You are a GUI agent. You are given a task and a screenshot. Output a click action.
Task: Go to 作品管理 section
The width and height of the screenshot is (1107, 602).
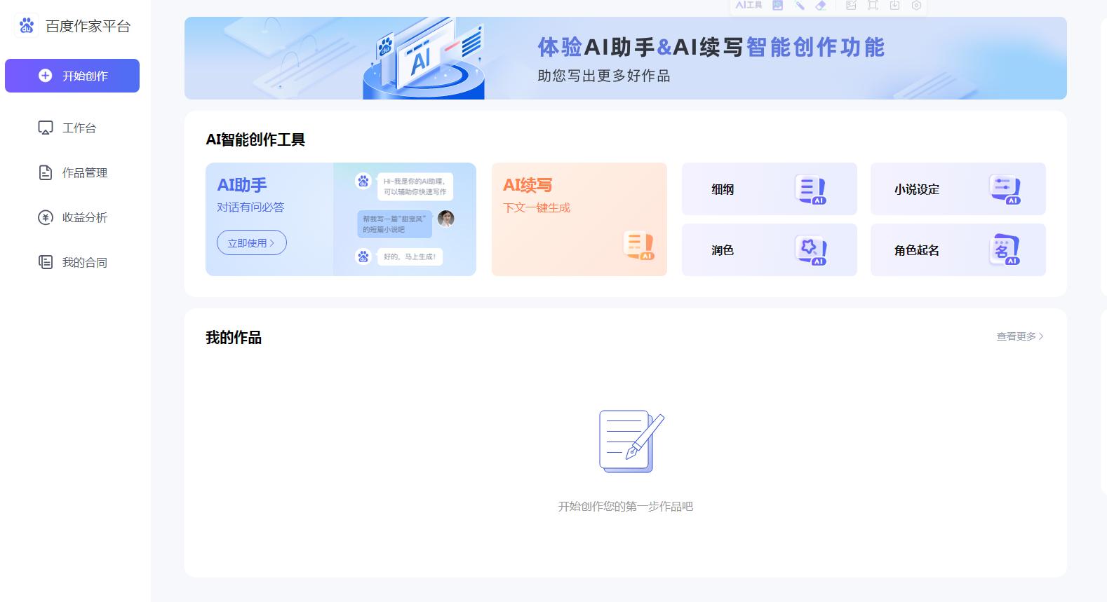[x=84, y=172]
